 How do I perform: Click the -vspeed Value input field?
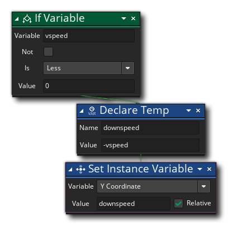coord(150,145)
